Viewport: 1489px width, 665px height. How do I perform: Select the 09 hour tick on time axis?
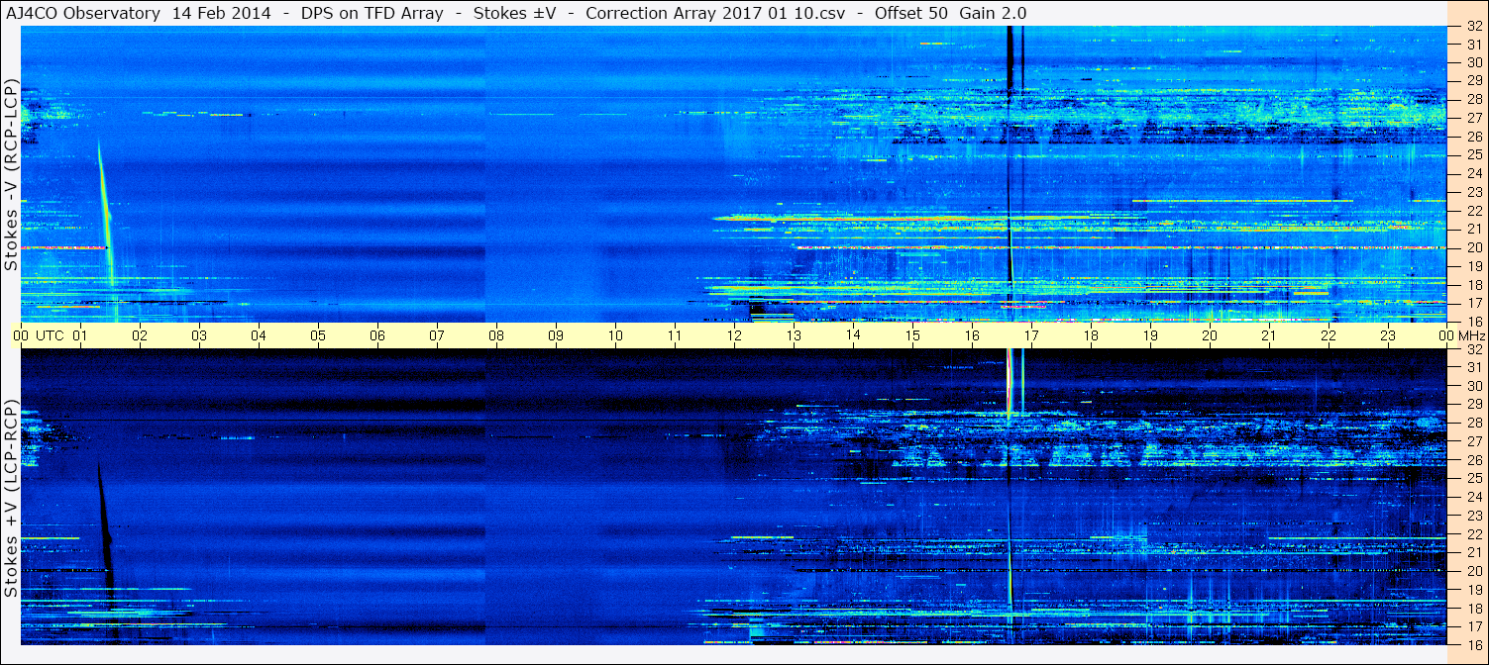coord(556,335)
